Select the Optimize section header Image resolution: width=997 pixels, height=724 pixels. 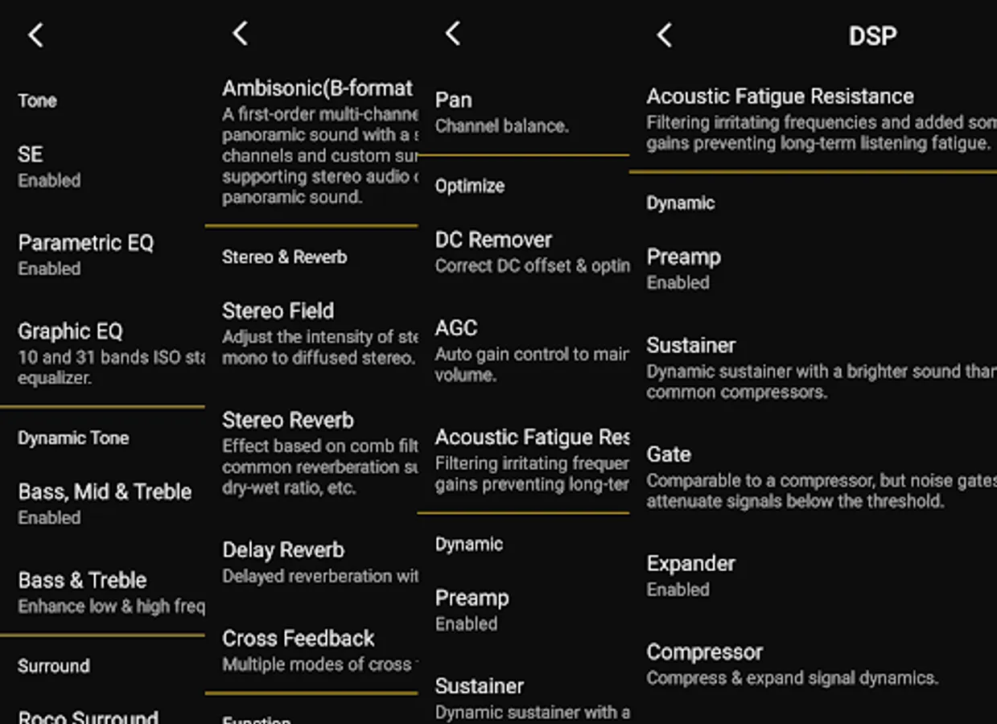[x=470, y=186]
